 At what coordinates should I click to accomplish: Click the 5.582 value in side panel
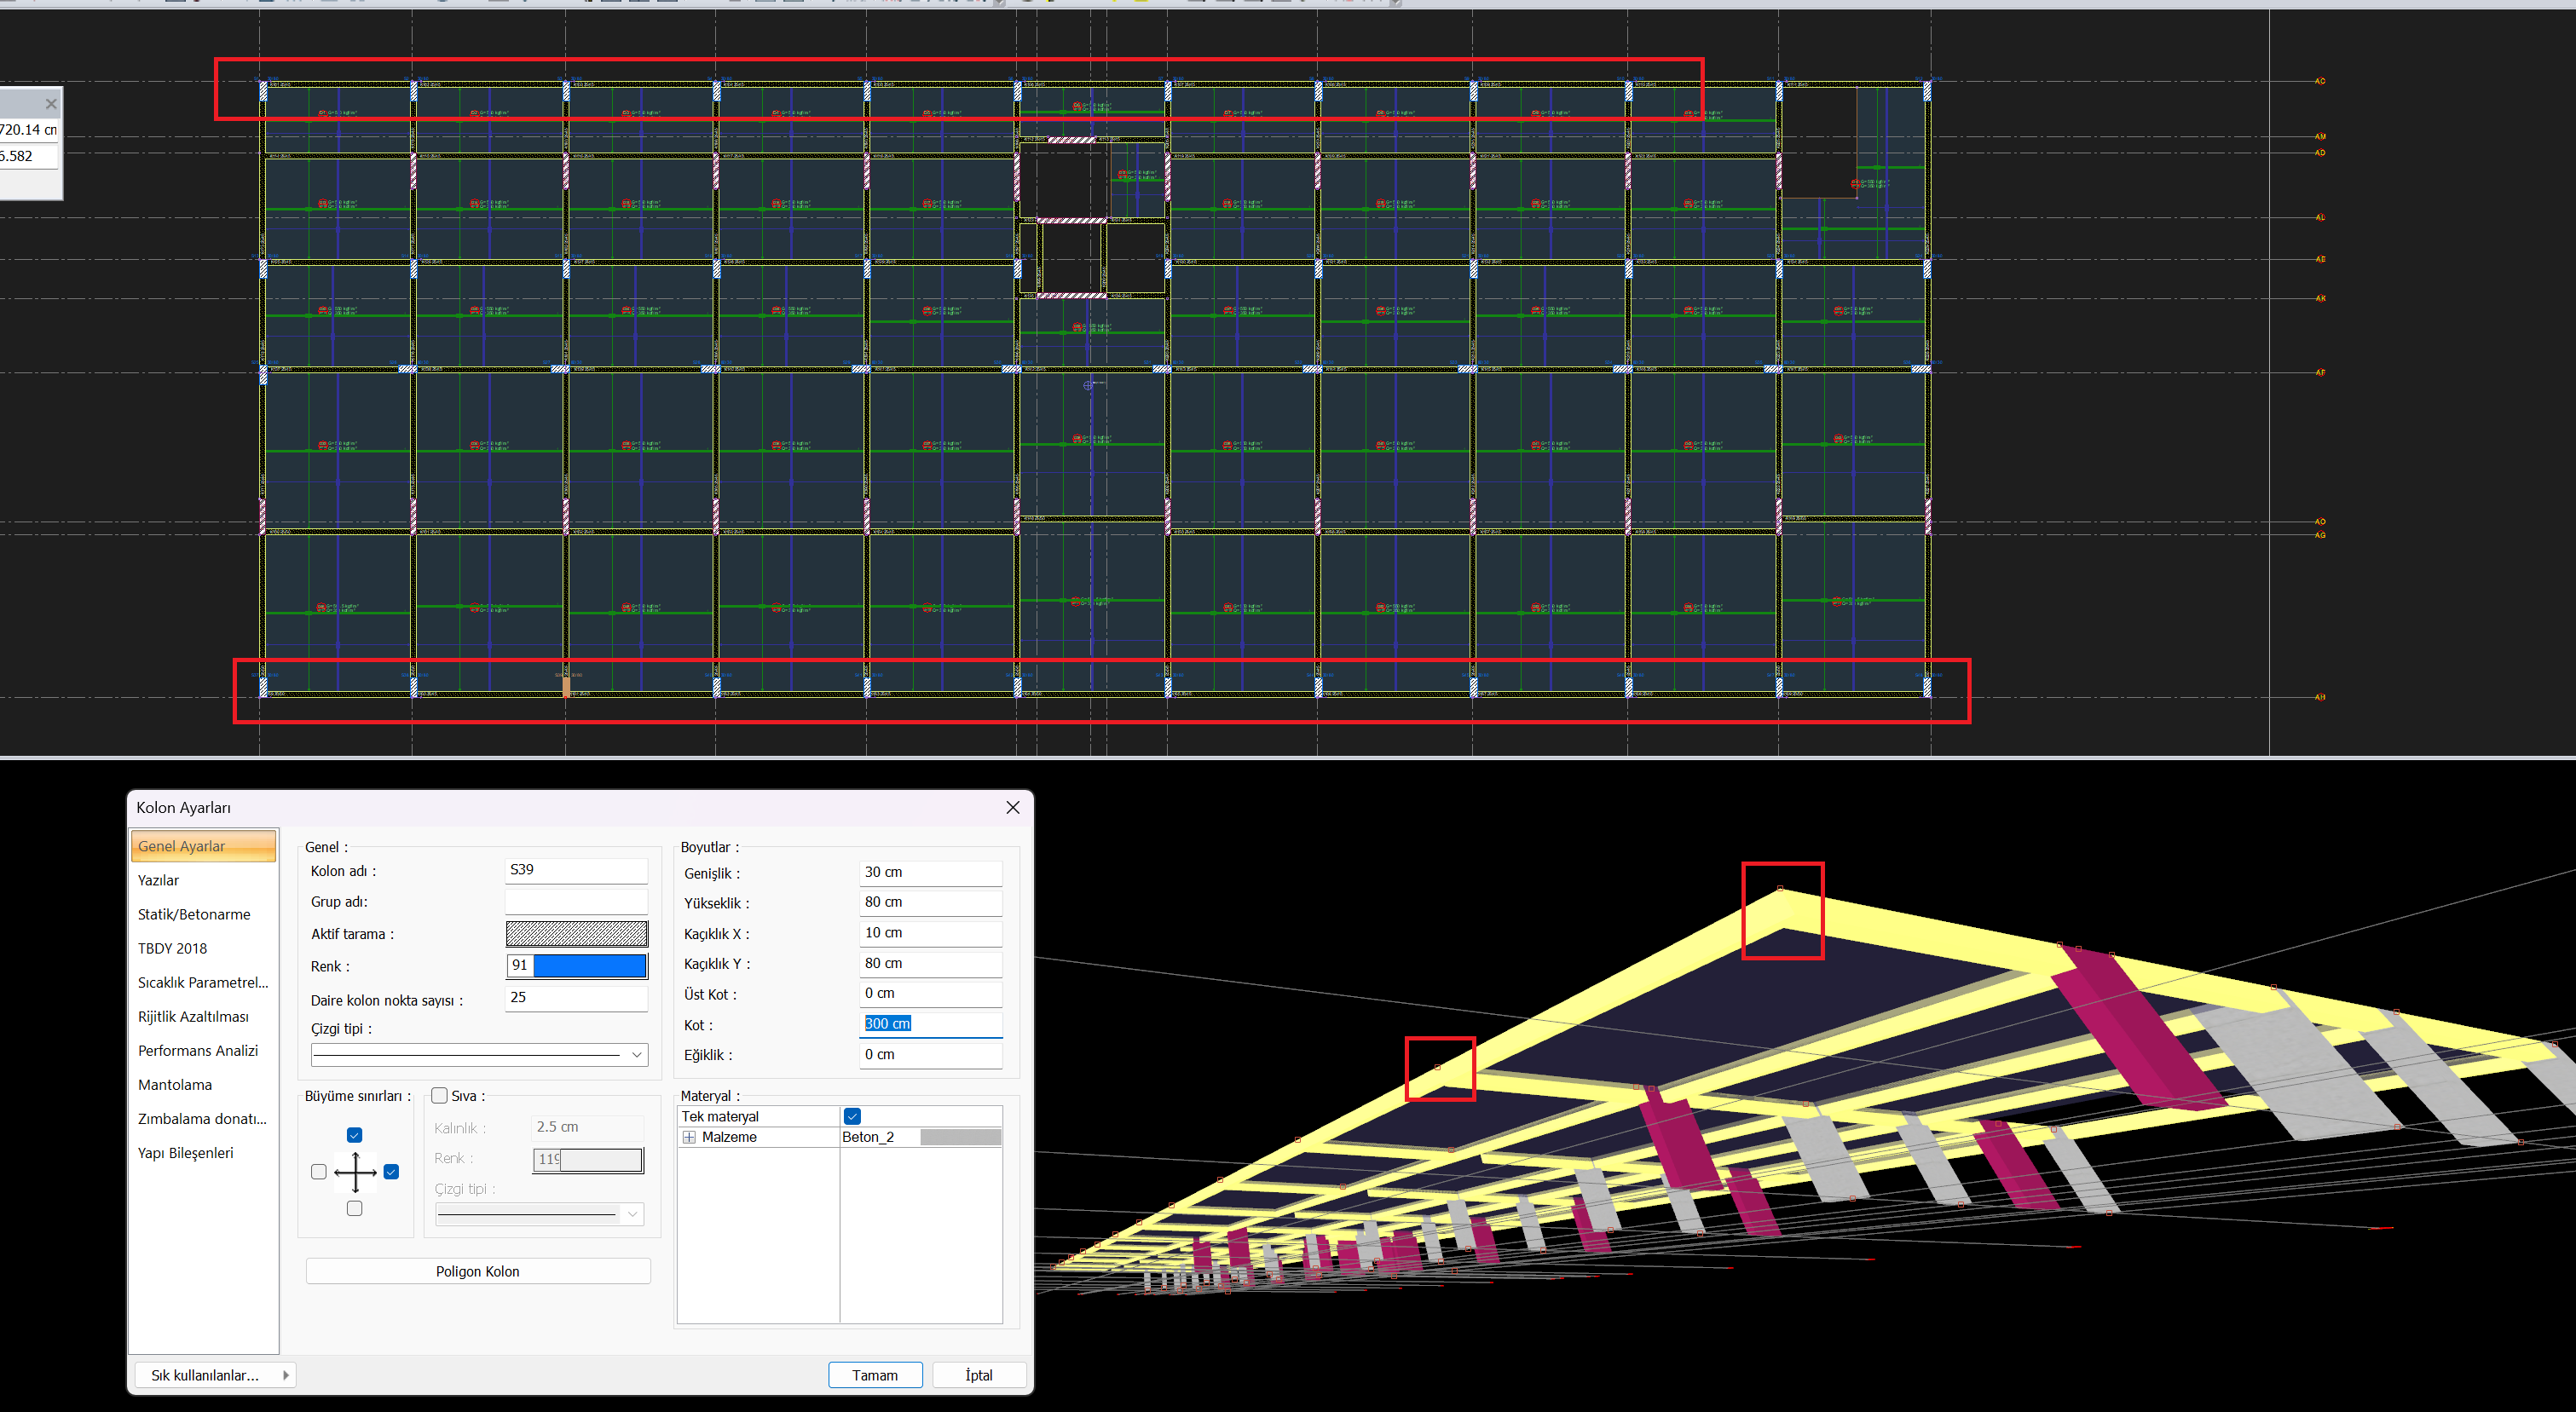click(x=29, y=156)
